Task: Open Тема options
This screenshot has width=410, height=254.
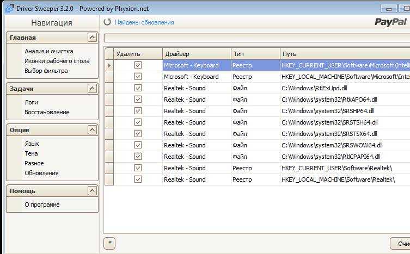Action: pos(32,153)
